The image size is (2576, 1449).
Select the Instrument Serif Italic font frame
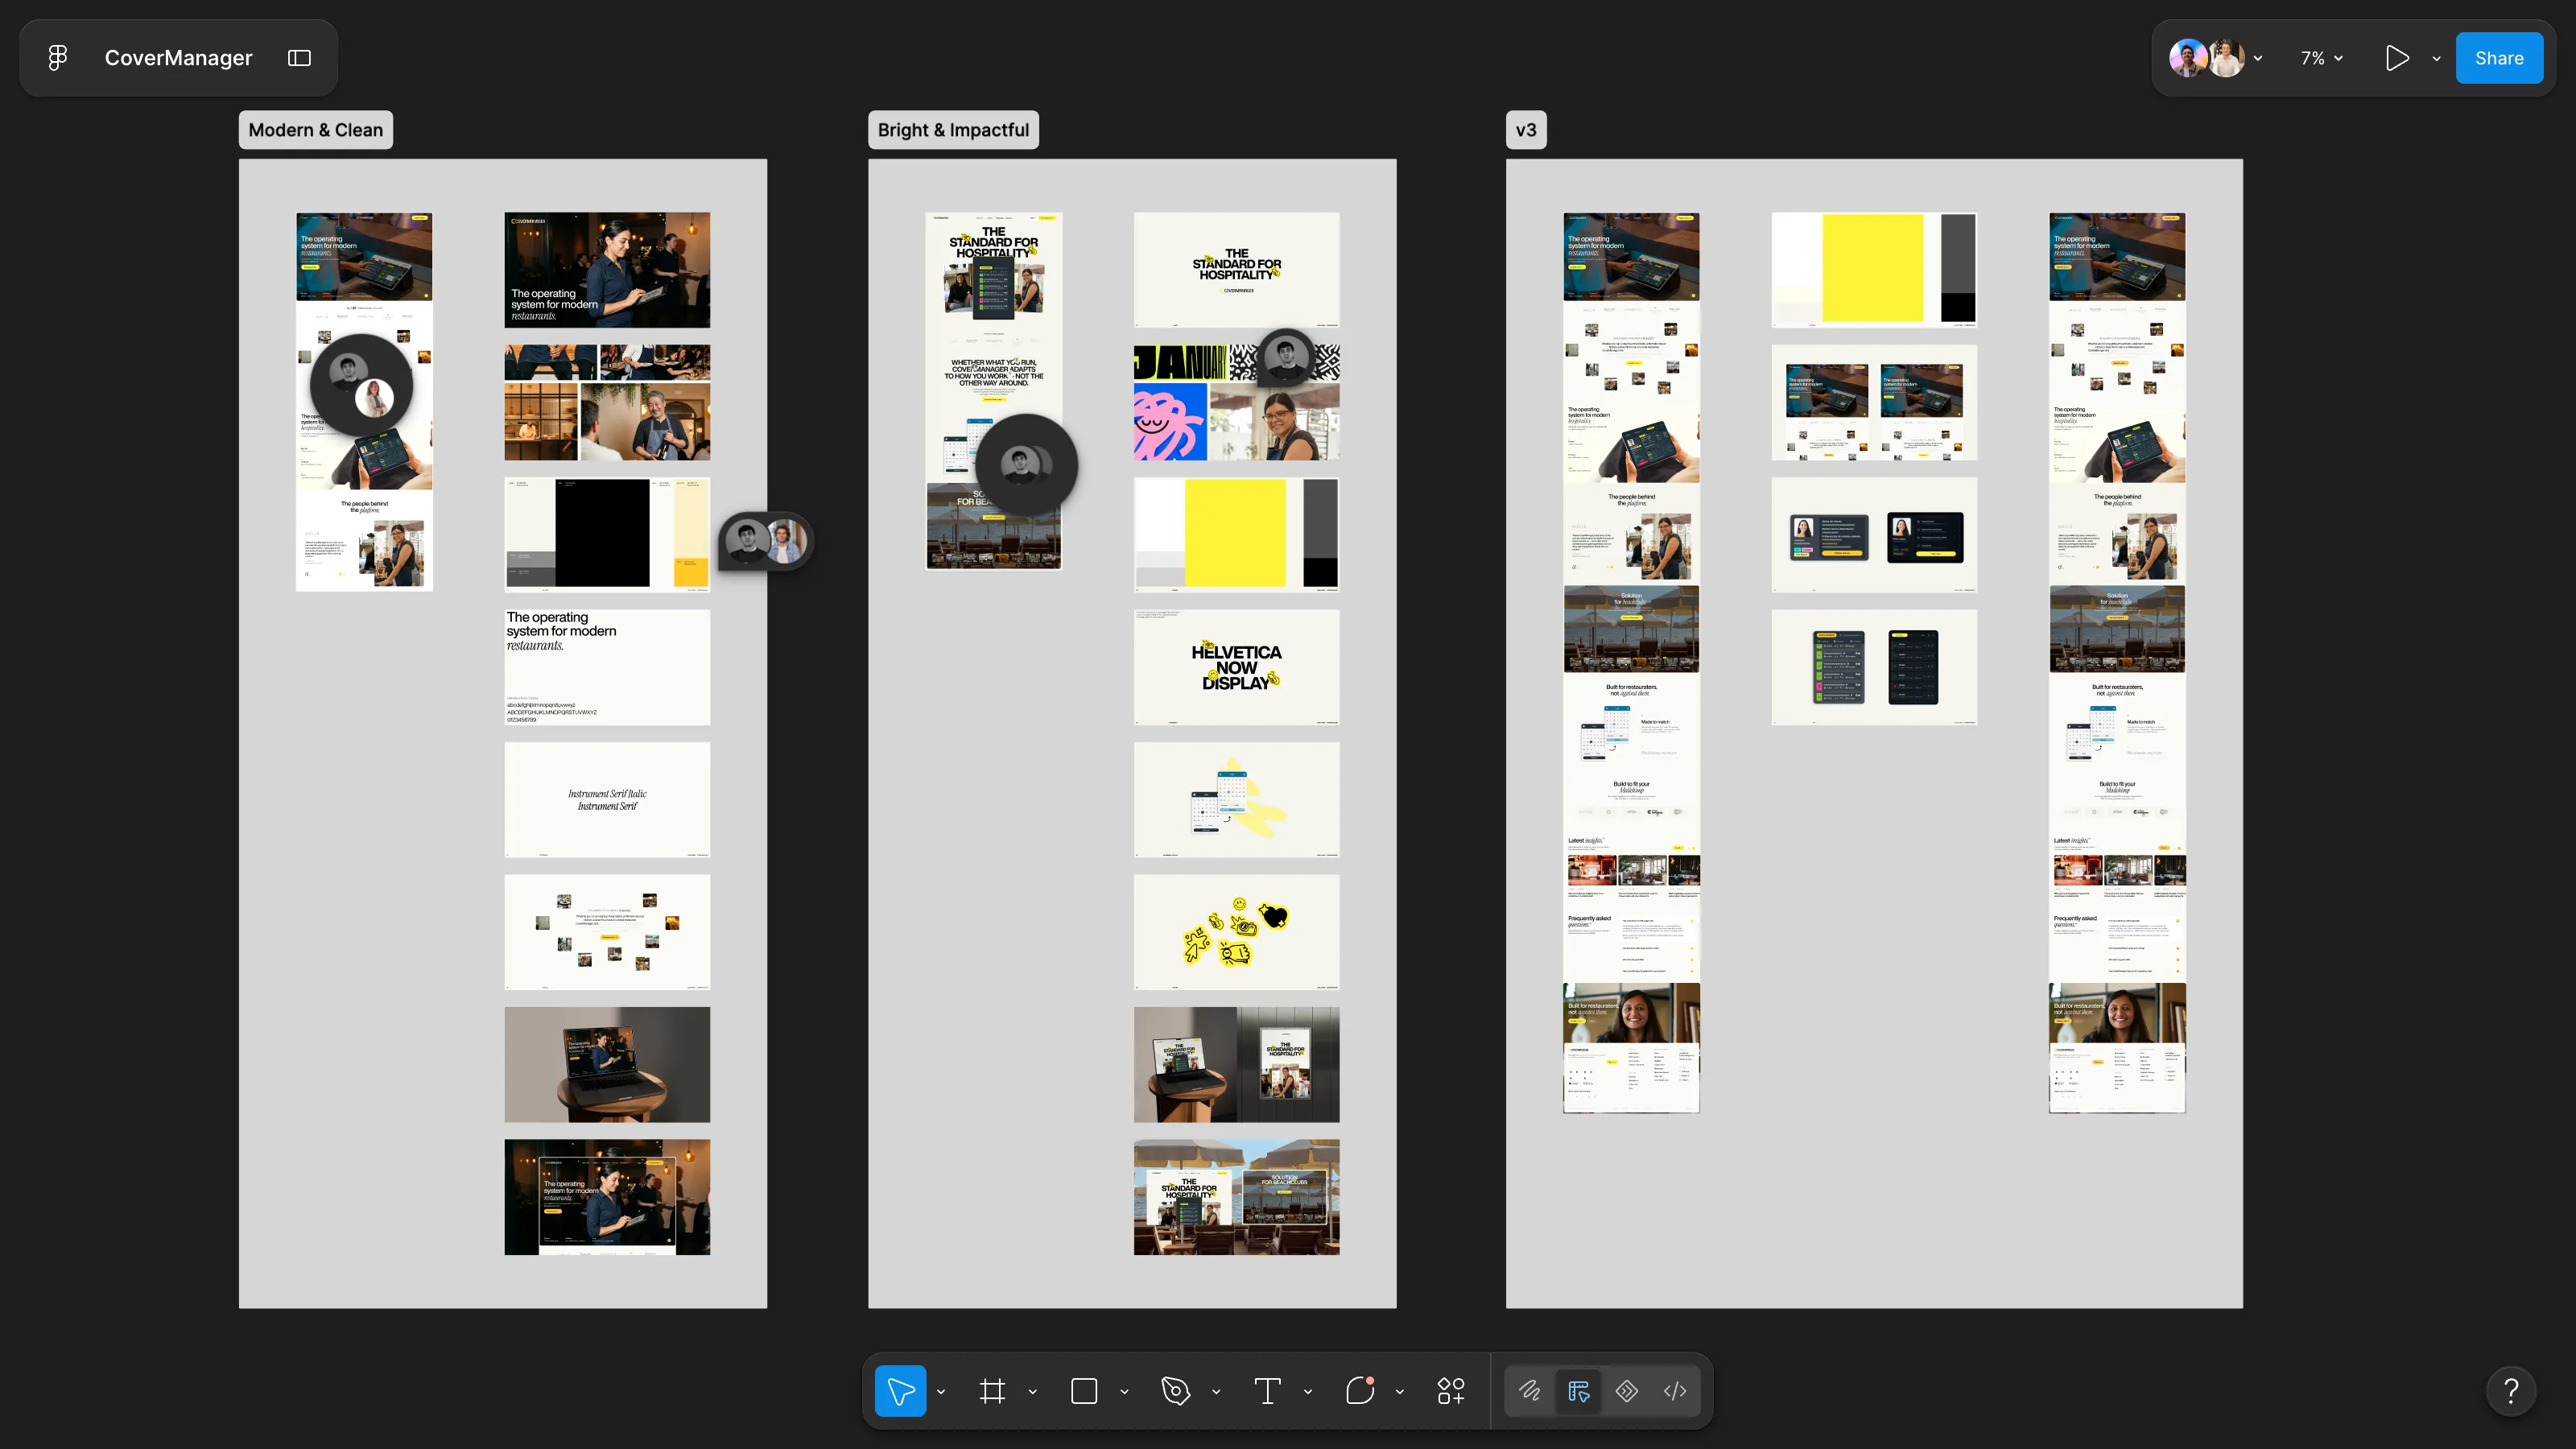coord(607,800)
